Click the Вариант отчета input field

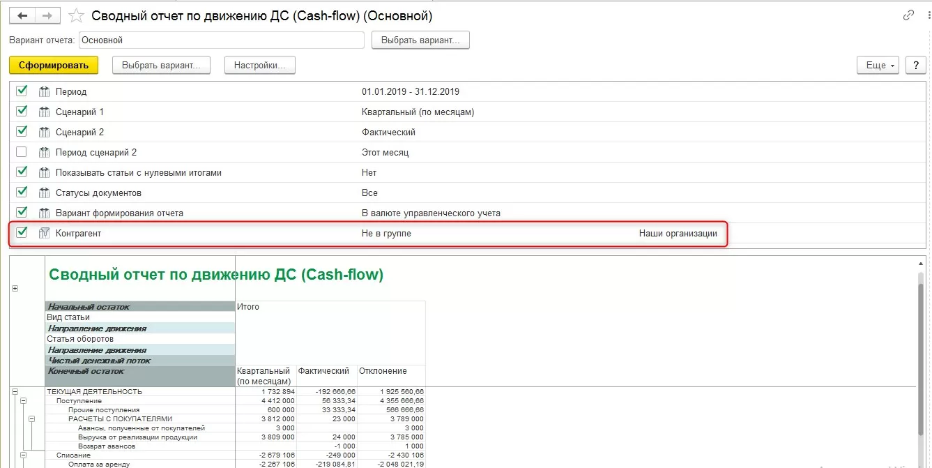coord(222,40)
